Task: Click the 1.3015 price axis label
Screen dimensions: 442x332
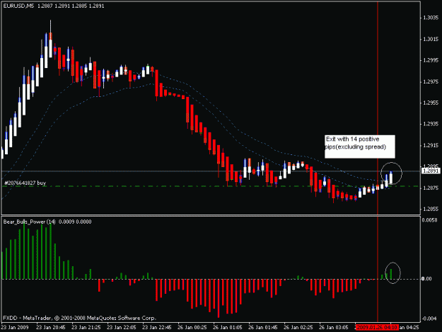Action: click(x=431, y=39)
